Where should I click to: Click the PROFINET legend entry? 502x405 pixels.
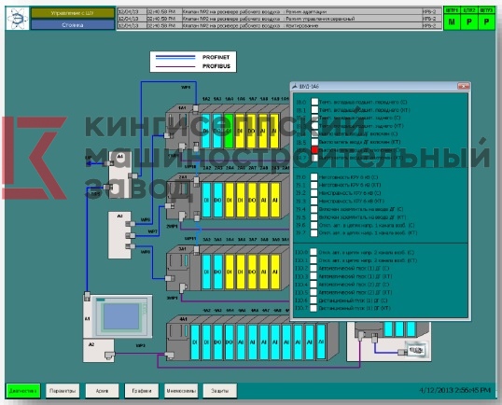(x=193, y=57)
